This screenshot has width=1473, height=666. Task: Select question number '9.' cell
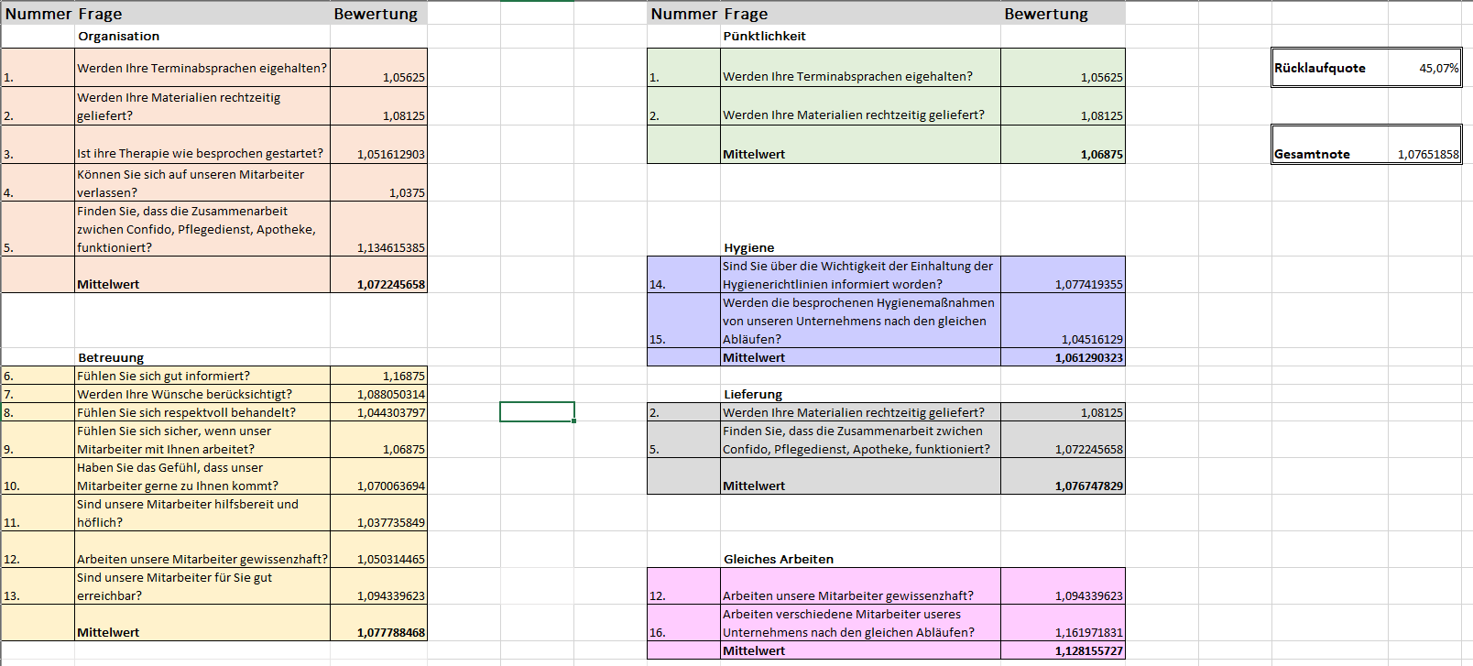[38, 440]
